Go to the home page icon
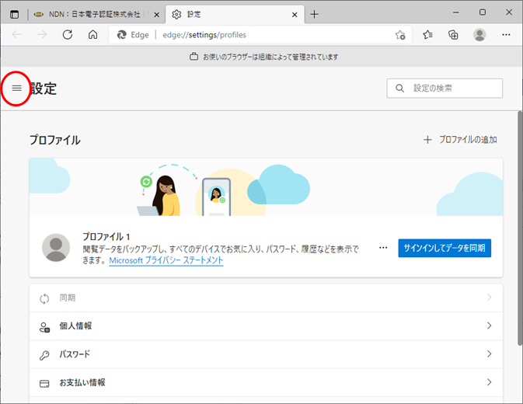Image resolution: width=523 pixels, height=404 pixels. click(92, 35)
